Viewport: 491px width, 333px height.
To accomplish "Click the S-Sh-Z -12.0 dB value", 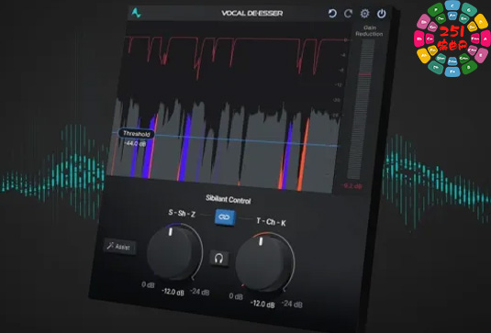I will (173, 292).
